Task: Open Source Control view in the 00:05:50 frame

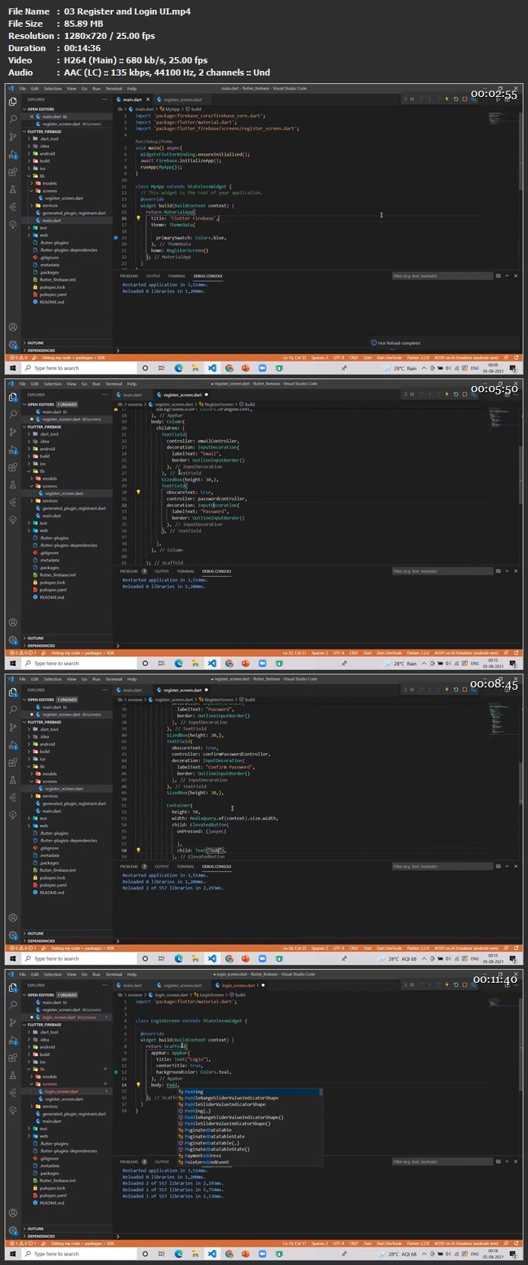Action: pyautogui.click(x=12, y=432)
